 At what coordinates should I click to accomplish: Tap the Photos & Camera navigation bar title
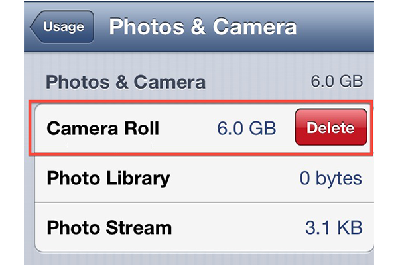(203, 26)
